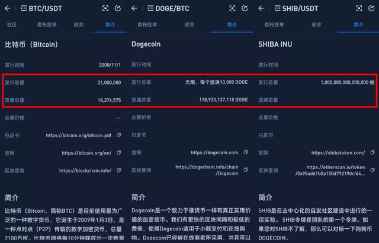Screen dimensions: 379x243
Task: Copy the blockchain.info explorer link
Action: pyautogui.click(x=118, y=170)
